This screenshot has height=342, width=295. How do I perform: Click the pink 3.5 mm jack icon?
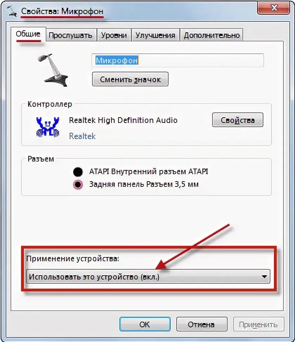[x=78, y=185]
